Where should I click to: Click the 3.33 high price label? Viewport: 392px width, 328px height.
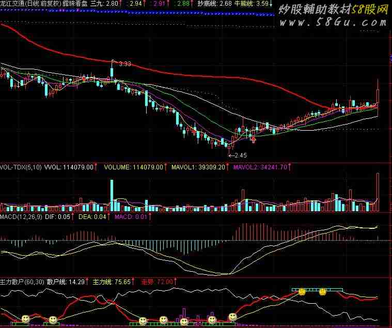point(125,64)
